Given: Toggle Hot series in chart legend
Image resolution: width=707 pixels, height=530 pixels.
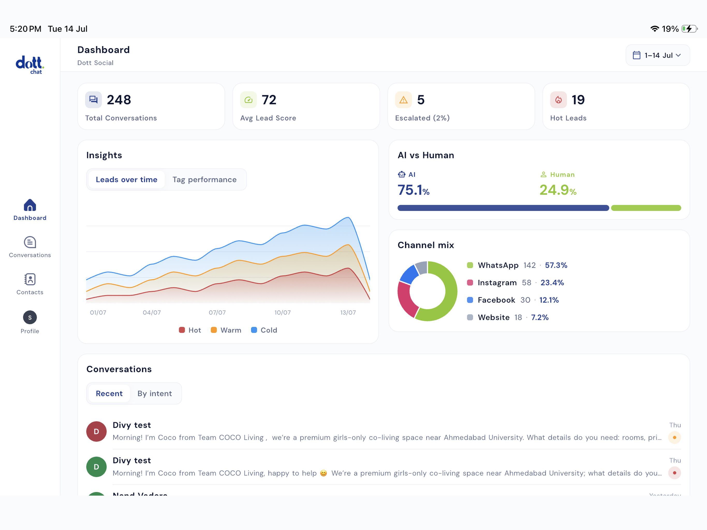Looking at the screenshot, I should tap(190, 330).
